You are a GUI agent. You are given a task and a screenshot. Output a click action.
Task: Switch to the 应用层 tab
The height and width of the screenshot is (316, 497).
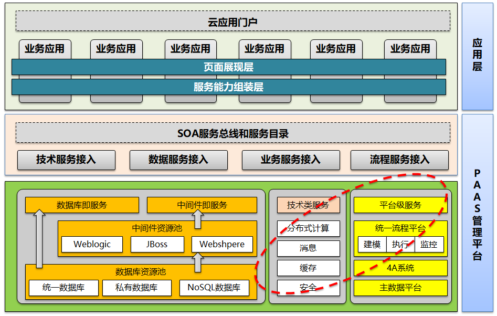coord(477,52)
